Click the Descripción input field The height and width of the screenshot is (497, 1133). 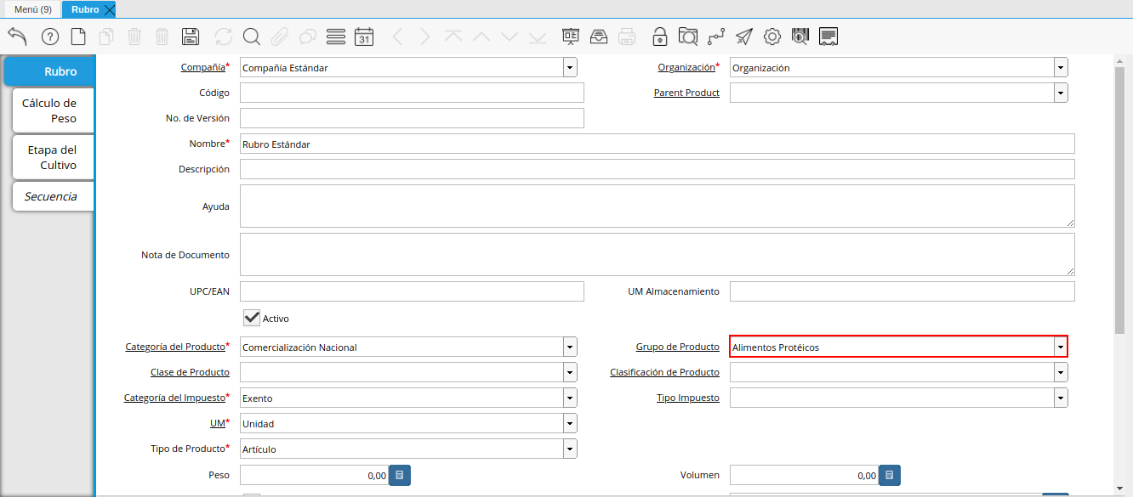point(658,169)
